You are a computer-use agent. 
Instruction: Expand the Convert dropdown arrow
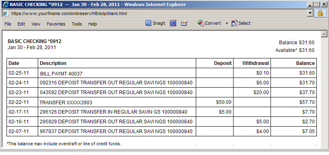pos(227,23)
